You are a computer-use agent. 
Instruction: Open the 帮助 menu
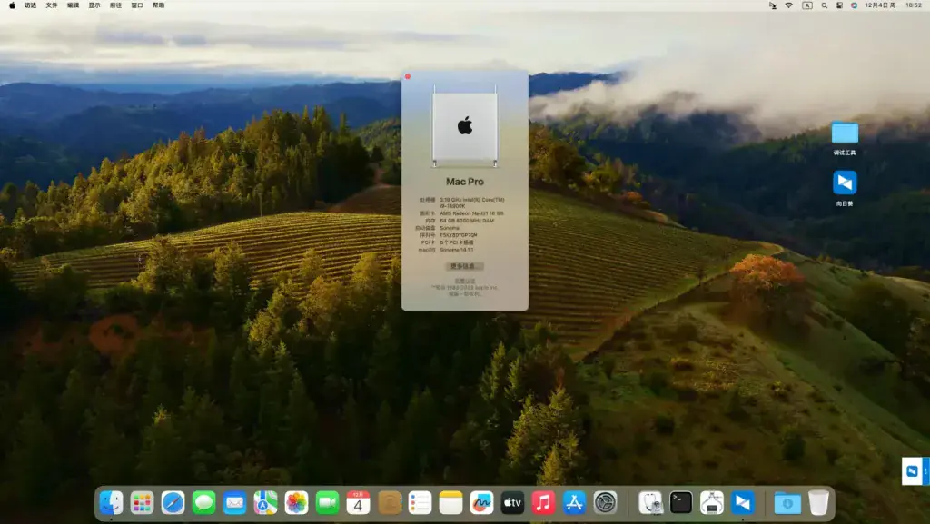(x=158, y=5)
